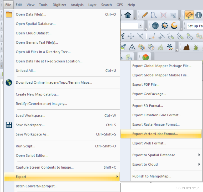Choose Export Vector/Lidar Format... option

pos(161,134)
